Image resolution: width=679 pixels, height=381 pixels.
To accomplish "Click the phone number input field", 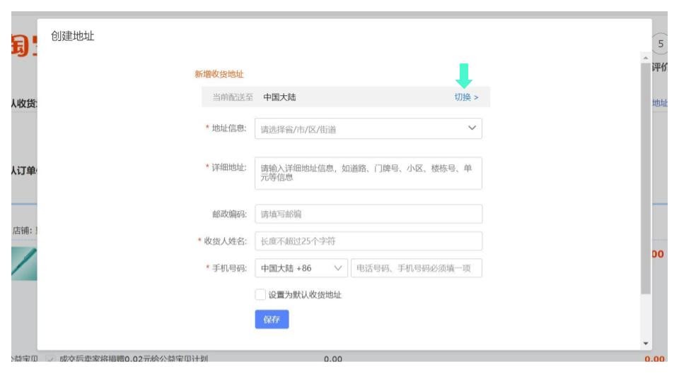I will coord(416,269).
